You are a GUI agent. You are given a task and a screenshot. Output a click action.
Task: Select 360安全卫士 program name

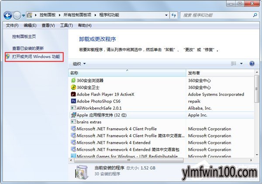[x=88, y=87]
